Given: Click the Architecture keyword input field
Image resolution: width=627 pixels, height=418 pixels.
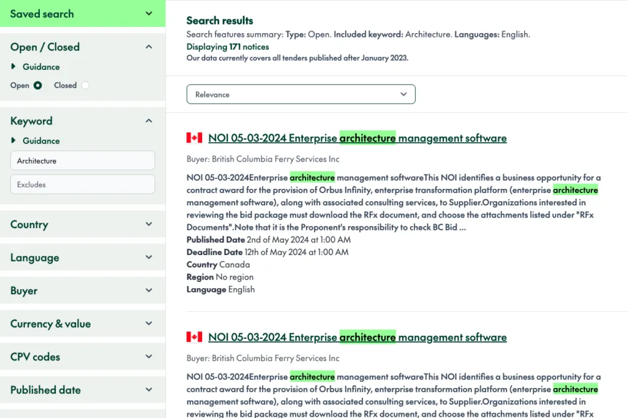Looking at the screenshot, I should click(x=83, y=161).
